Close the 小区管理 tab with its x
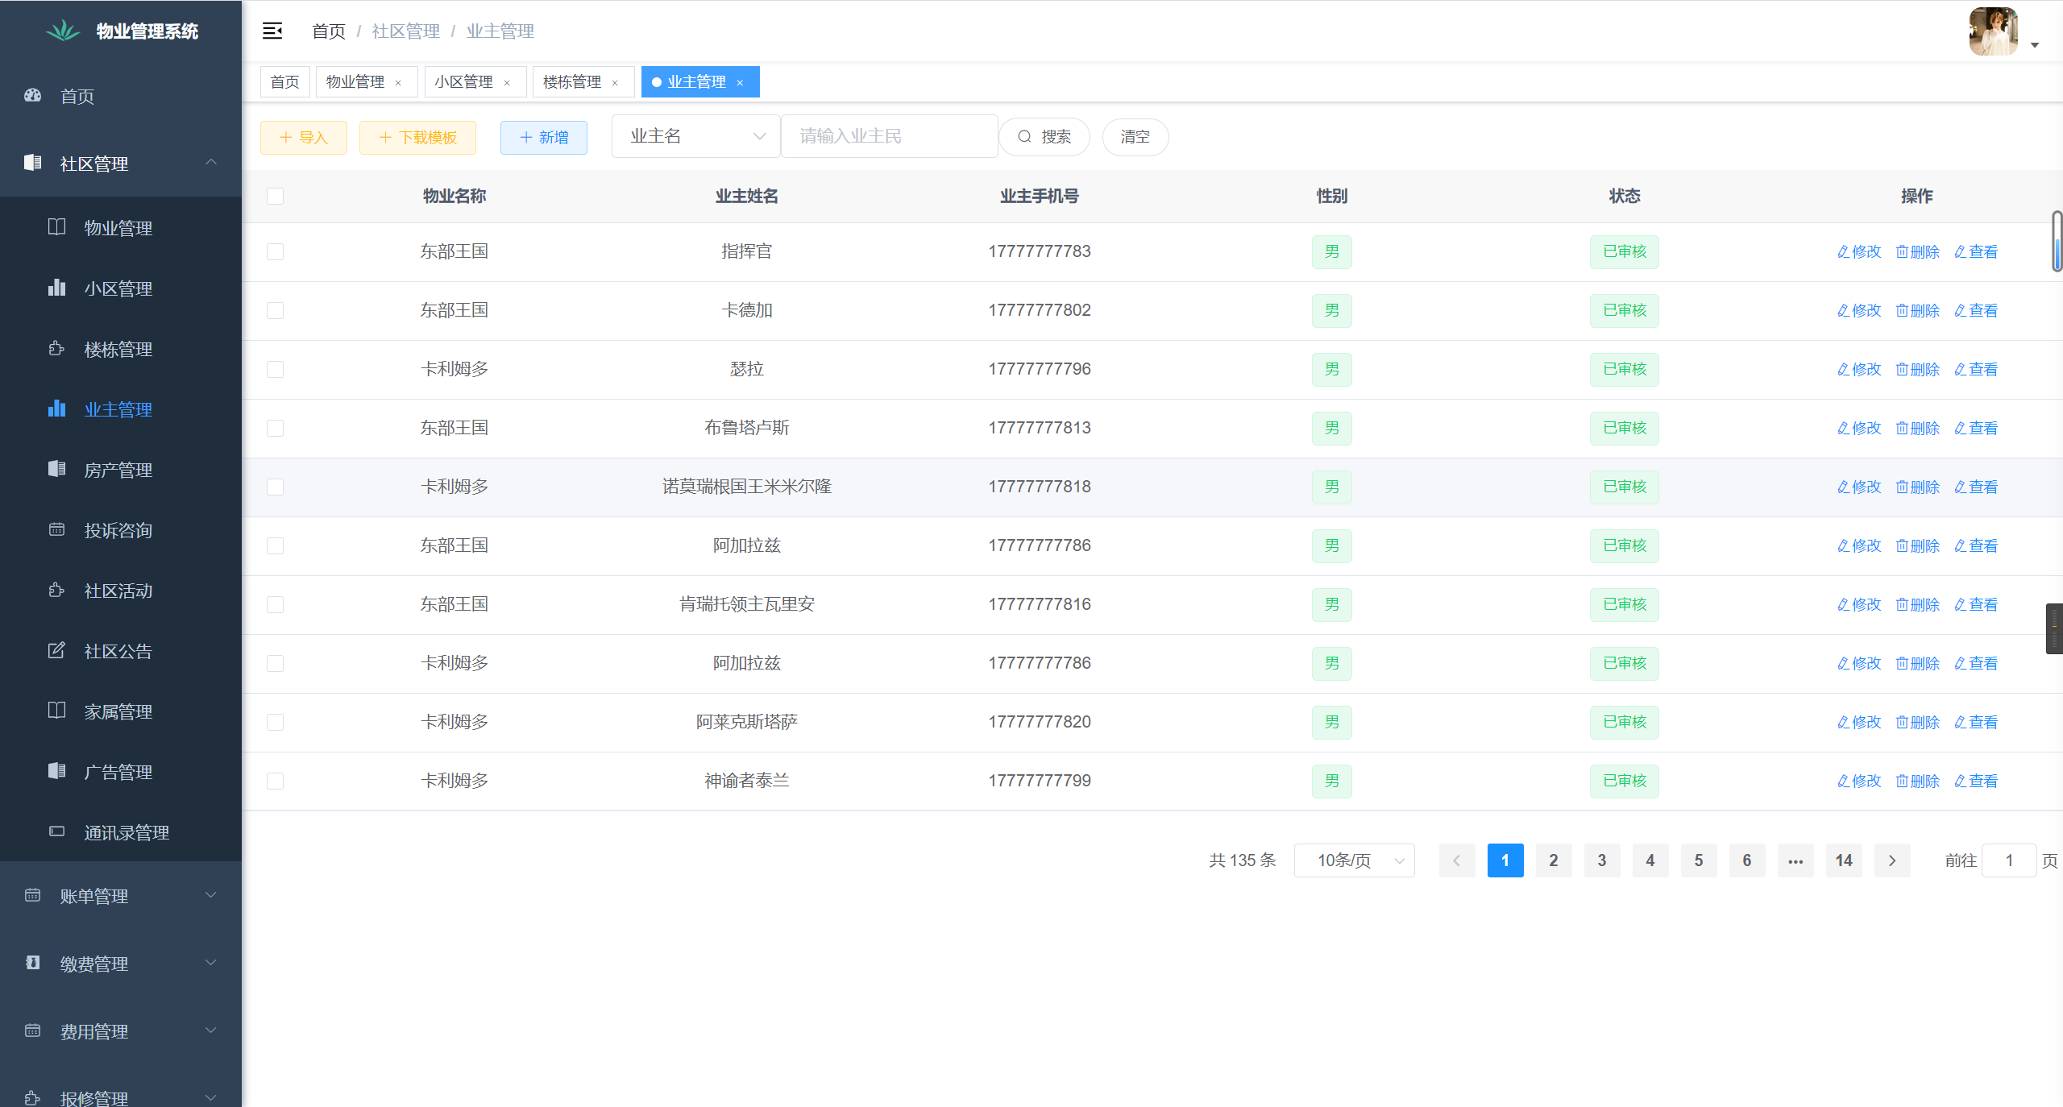This screenshot has width=2063, height=1107. tap(507, 82)
